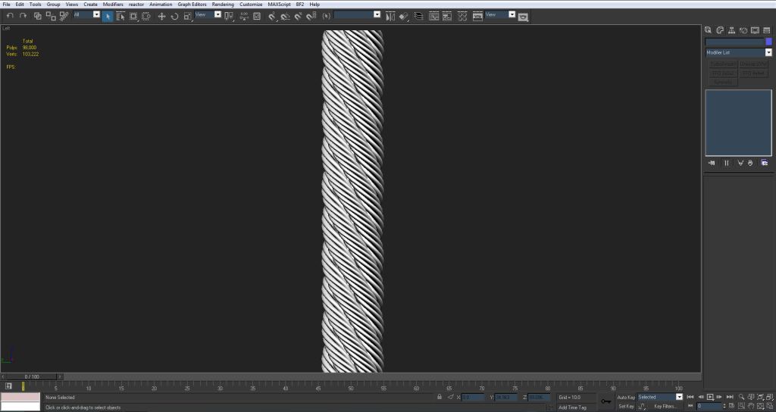The width and height of the screenshot is (776, 412).
Task: Open the 'Selected' key filter dropdown
Action: coord(679,397)
